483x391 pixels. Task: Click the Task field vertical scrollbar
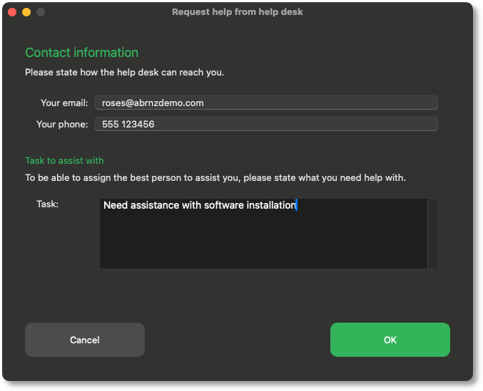432,234
